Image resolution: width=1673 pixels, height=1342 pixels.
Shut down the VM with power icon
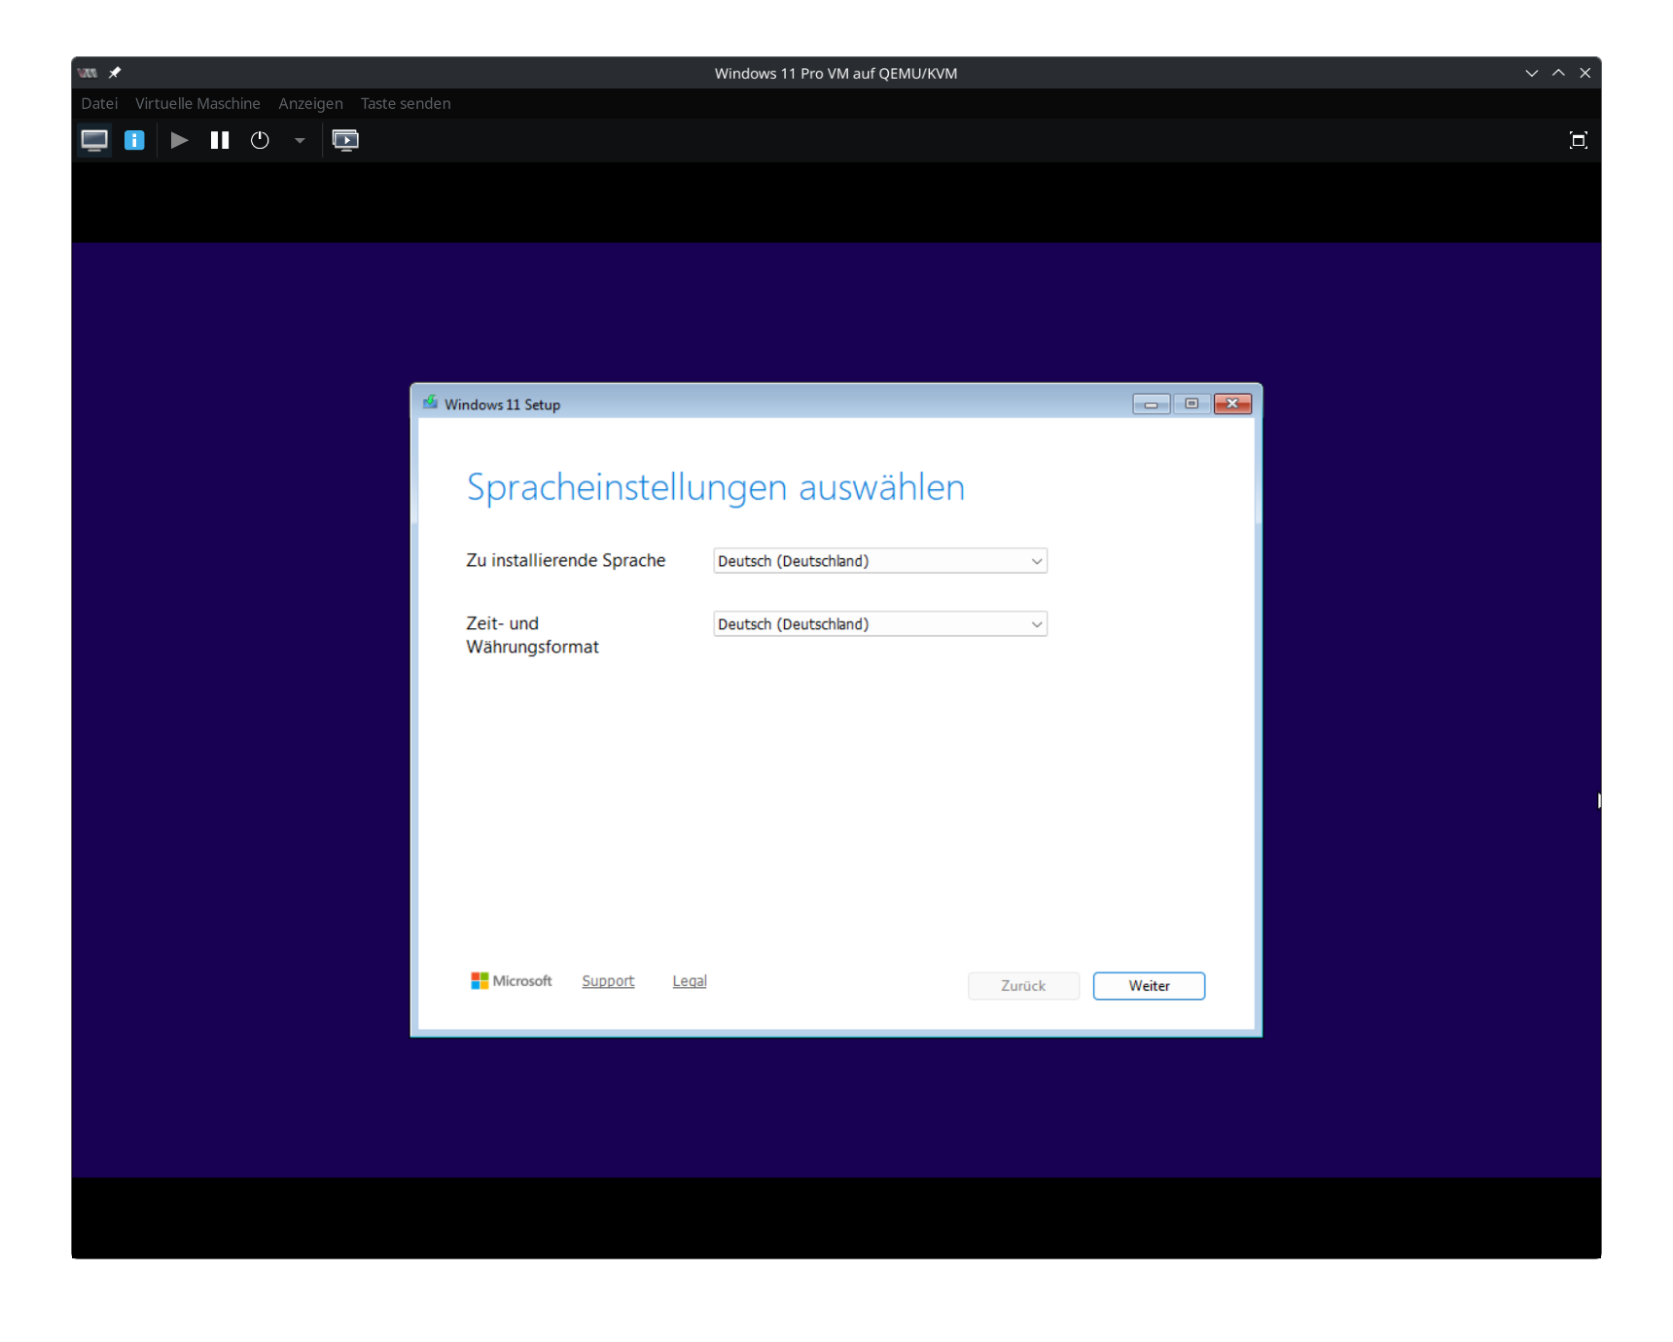(260, 140)
